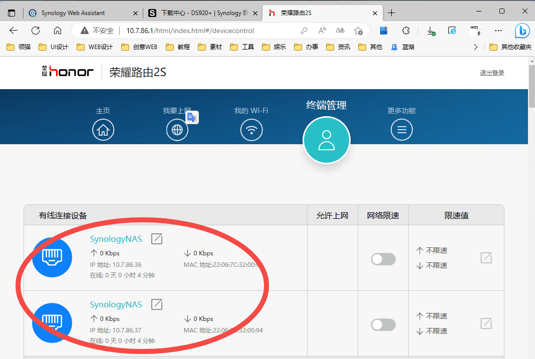Click the address bar URL field
This screenshot has width=535, height=359.
coord(200,31)
